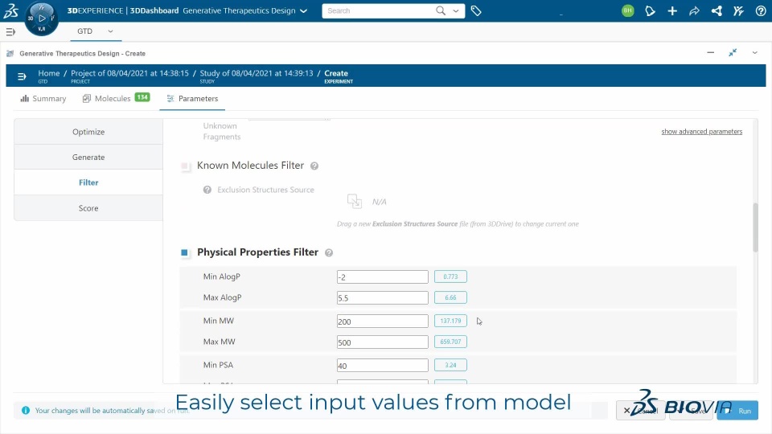772x434 pixels.
Task: Click the plus add icon
Action: point(672,11)
